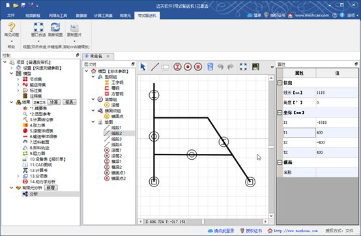
Task: Collapse the 坐标【mm】 property group
Action: pos(280,113)
